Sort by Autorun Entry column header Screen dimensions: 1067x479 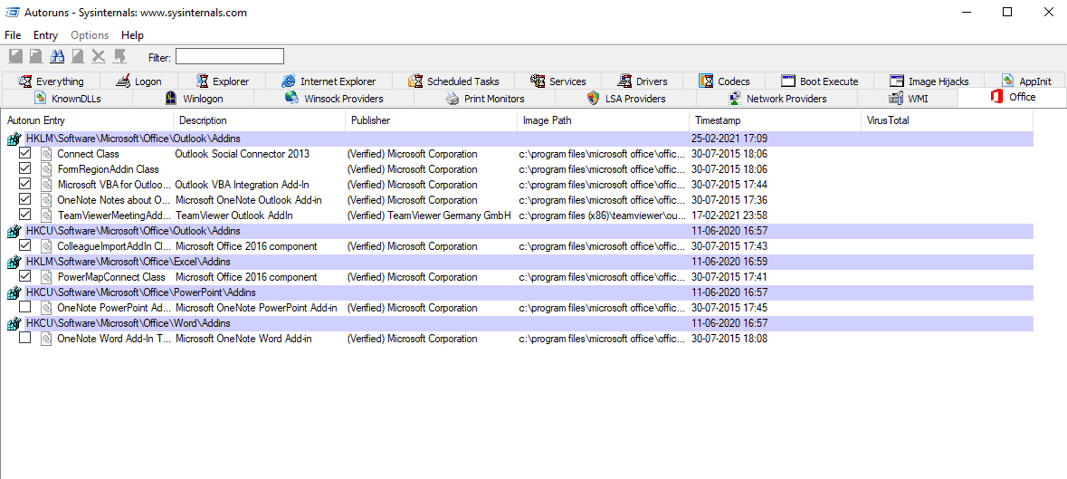87,120
